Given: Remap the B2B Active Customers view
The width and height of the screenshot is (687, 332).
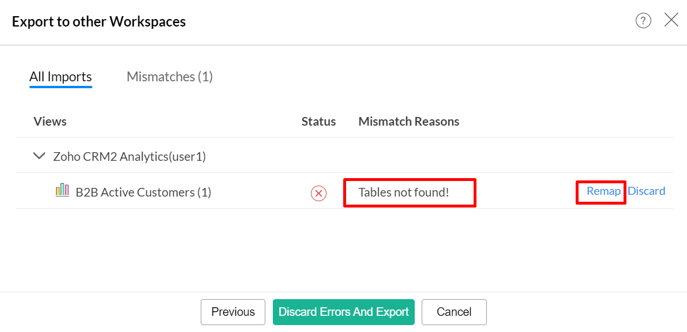Looking at the screenshot, I should pyautogui.click(x=603, y=191).
